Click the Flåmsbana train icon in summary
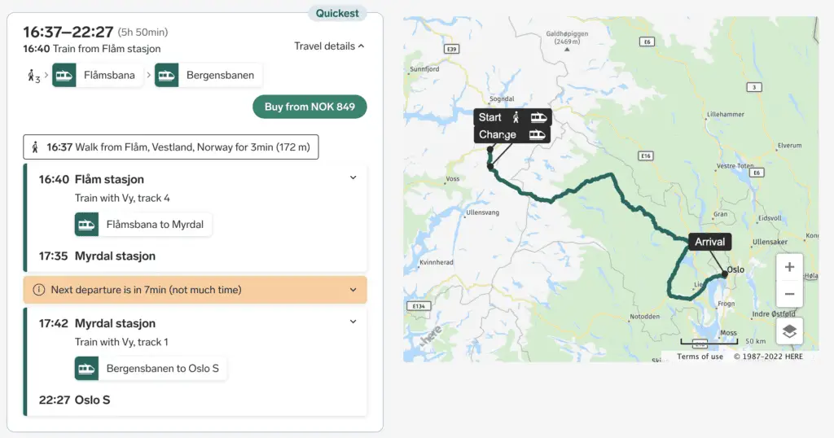This screenshot has height=438, width=834. [x=64, y=75]
